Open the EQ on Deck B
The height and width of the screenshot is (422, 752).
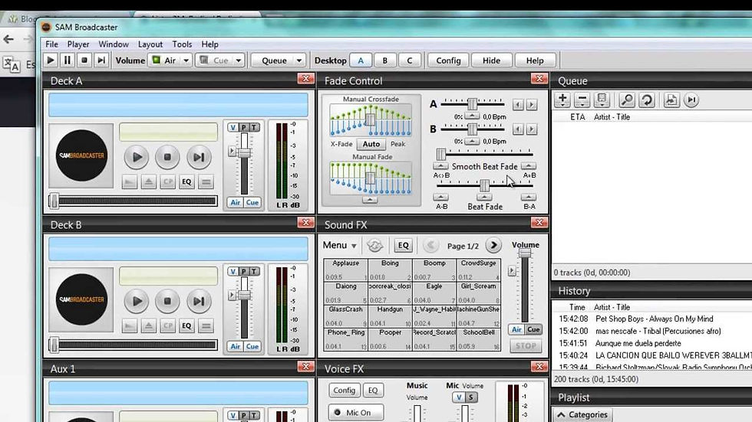tap(186, 325)
